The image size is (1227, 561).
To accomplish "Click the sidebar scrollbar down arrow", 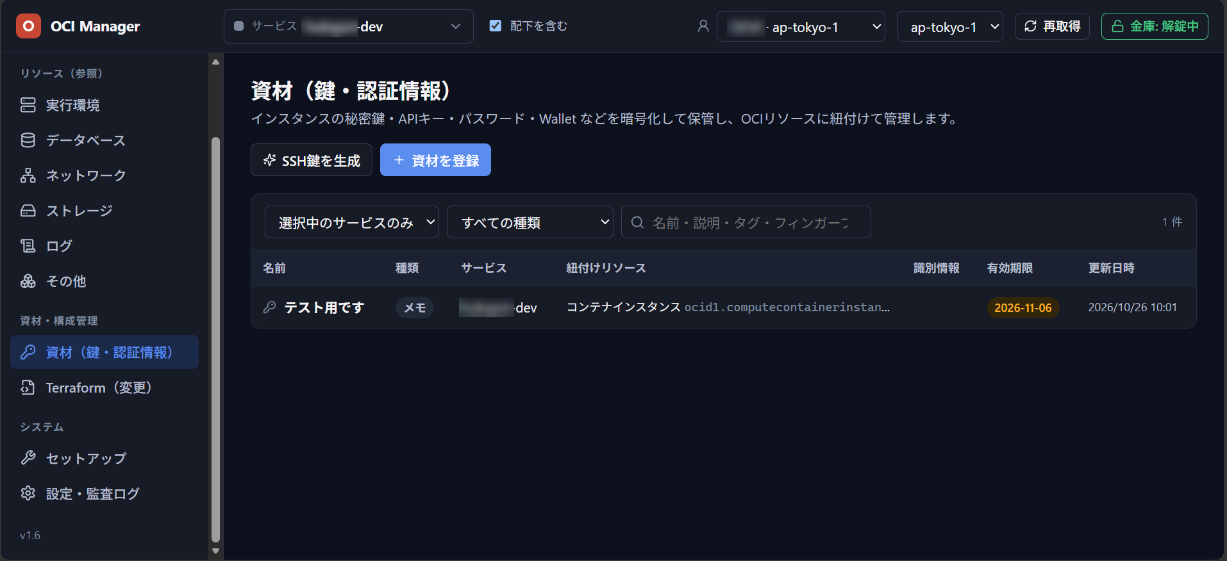I will (x=215, y=551).
